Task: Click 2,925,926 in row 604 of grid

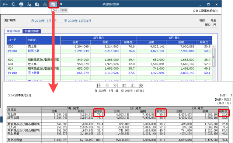Action: 111,64
